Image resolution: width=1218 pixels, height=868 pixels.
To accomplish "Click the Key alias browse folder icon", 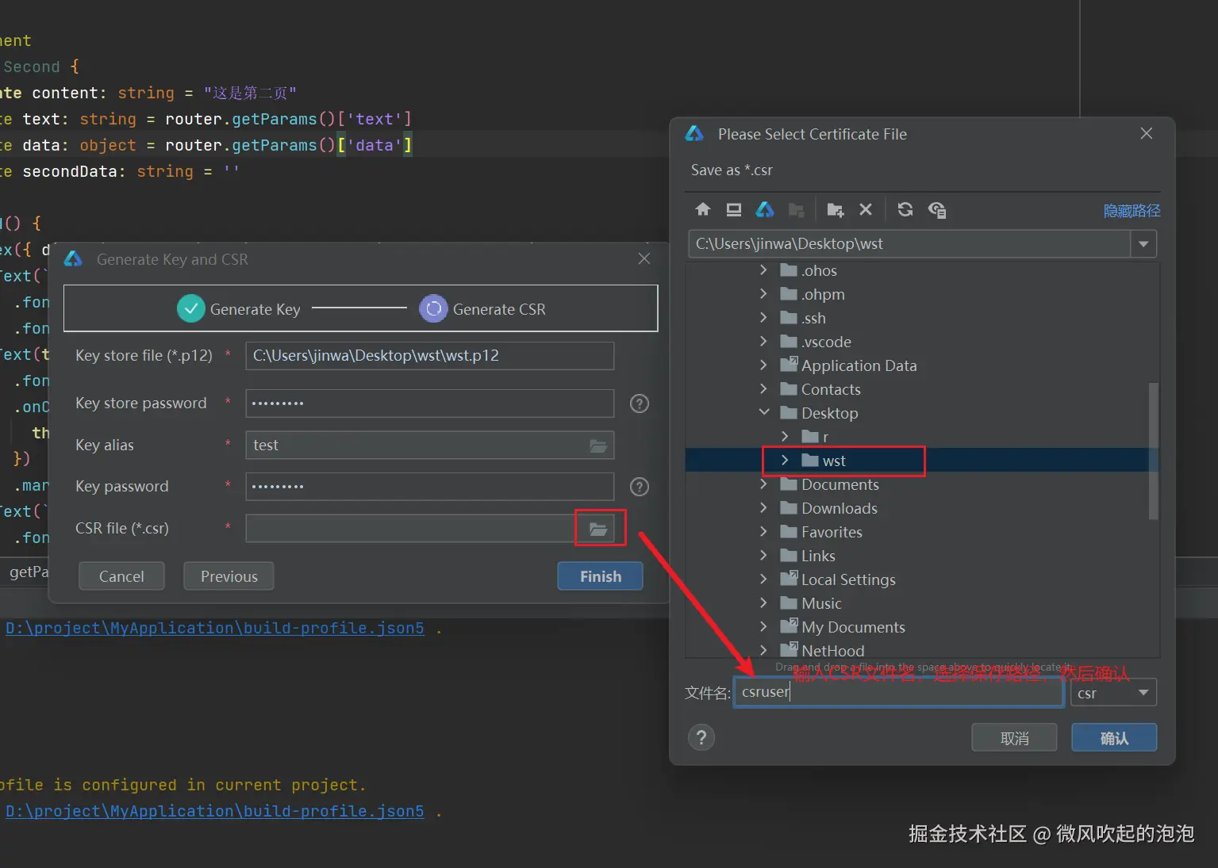I will click(598, 446).
